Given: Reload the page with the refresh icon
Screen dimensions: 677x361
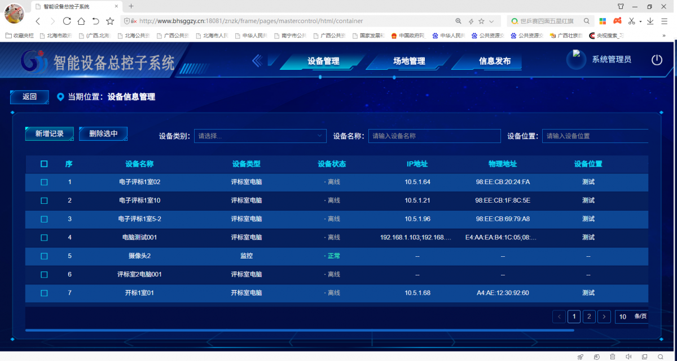Looking at the screenshot, I should (x=67, y=21).
